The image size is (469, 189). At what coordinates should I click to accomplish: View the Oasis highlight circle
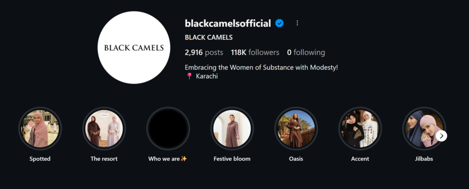pos(296,129)
